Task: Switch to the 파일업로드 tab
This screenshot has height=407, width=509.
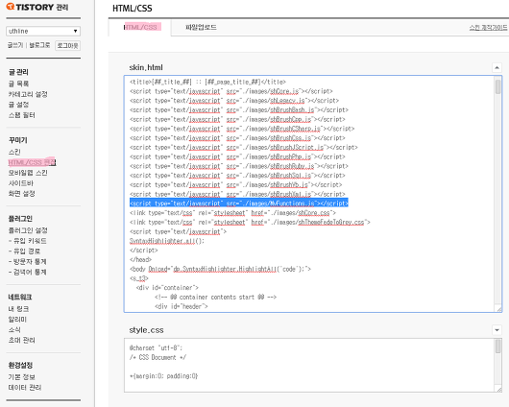Action: coord(201,27)
